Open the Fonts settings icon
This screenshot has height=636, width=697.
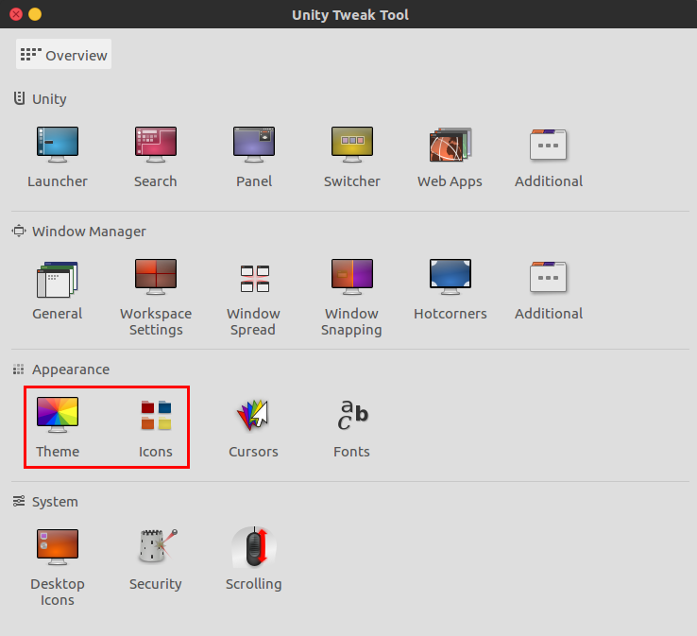352,415
